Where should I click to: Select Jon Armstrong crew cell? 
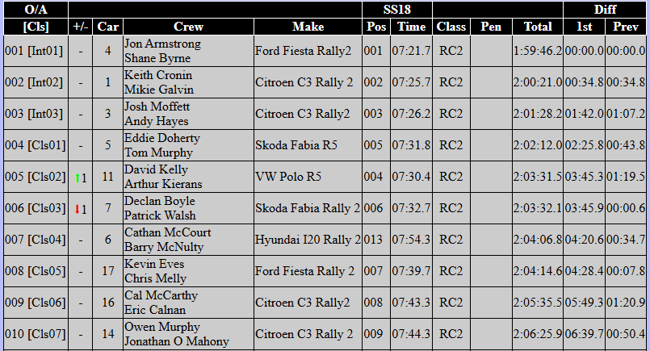coord(188,51)
